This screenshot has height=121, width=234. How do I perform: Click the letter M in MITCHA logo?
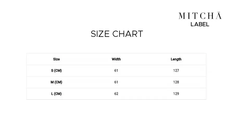click(182, 16)
